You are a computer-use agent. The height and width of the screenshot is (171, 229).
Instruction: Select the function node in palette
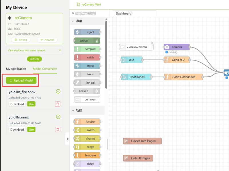[87, 122]
